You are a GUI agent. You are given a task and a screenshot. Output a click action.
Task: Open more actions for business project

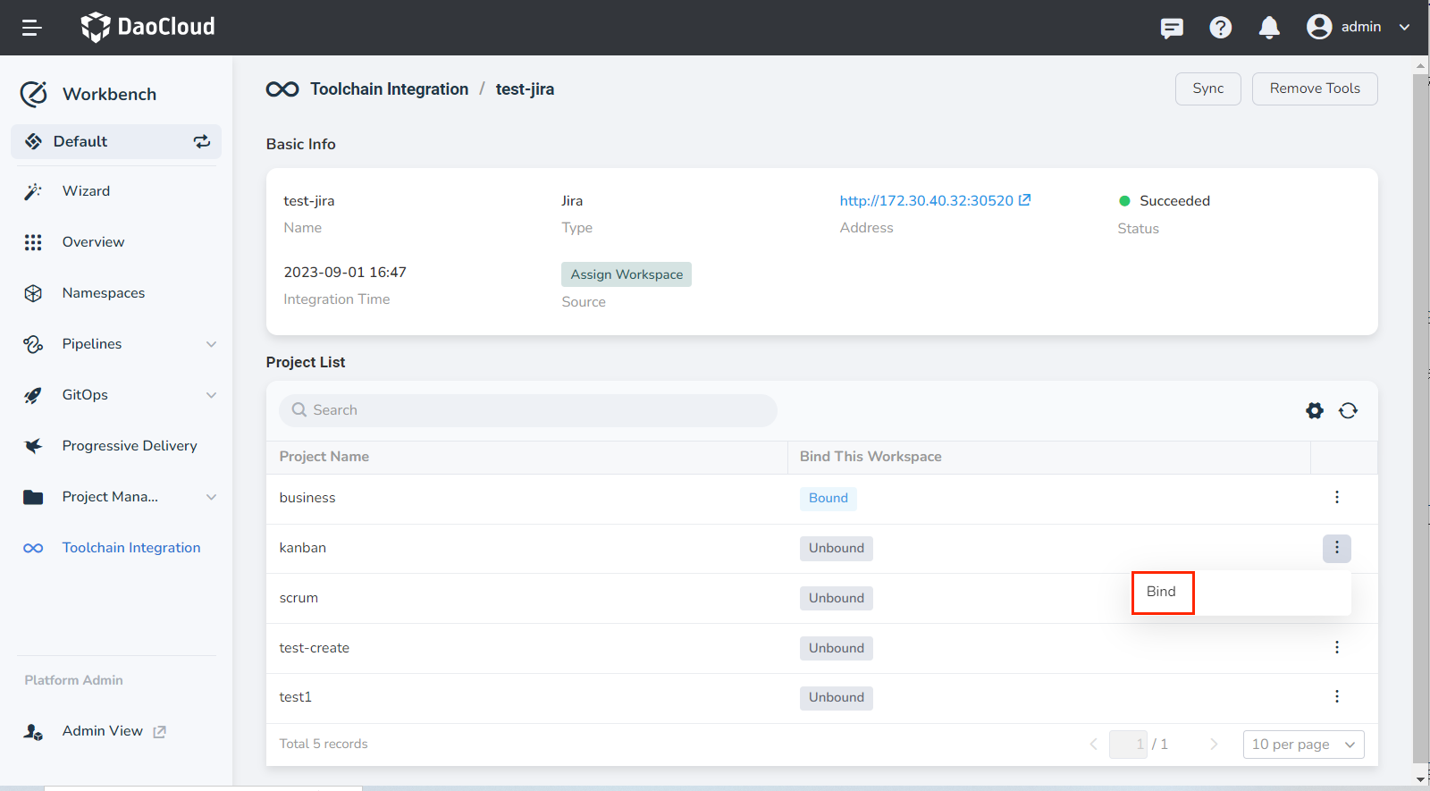1336,498
